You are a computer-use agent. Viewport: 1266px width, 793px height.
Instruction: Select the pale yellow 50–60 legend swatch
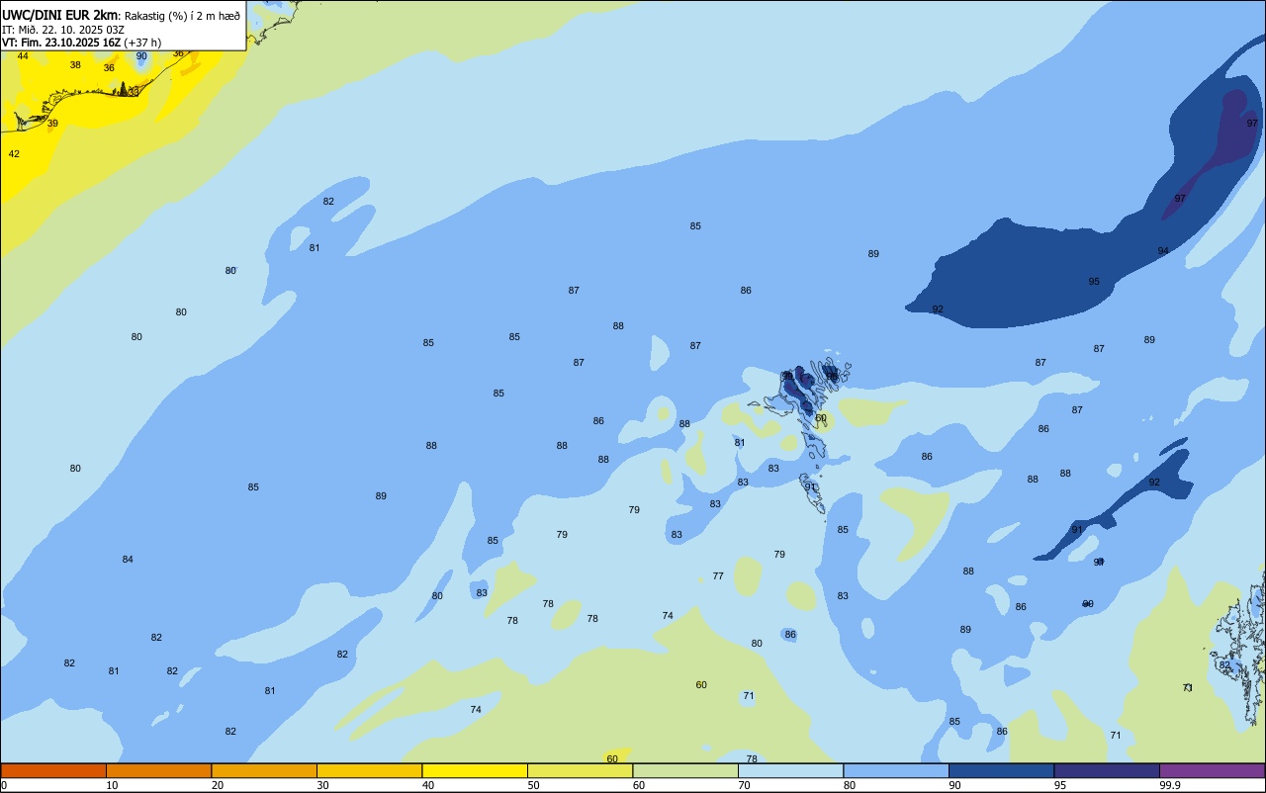580,770
